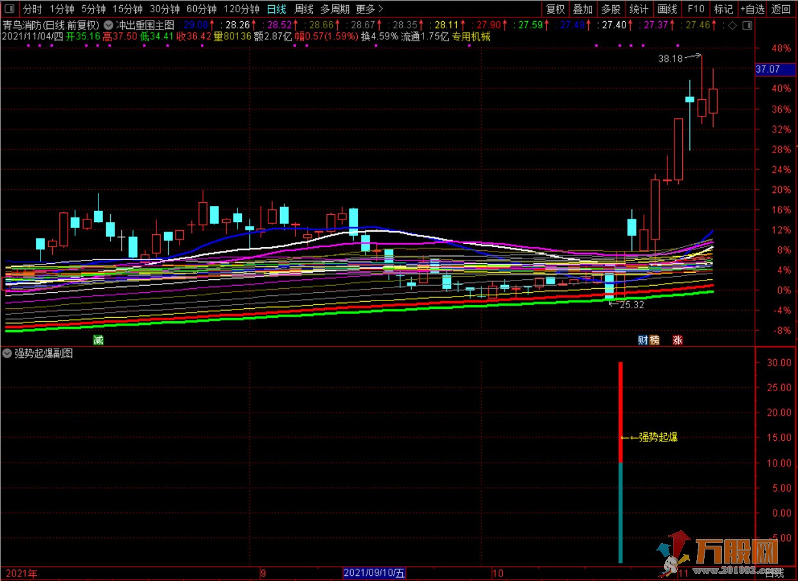Image resolution: width=798 pixels, height=581 pixels.
Task: Click the 2021/09/10 date marker on timeline
Action: click(374, 573)
